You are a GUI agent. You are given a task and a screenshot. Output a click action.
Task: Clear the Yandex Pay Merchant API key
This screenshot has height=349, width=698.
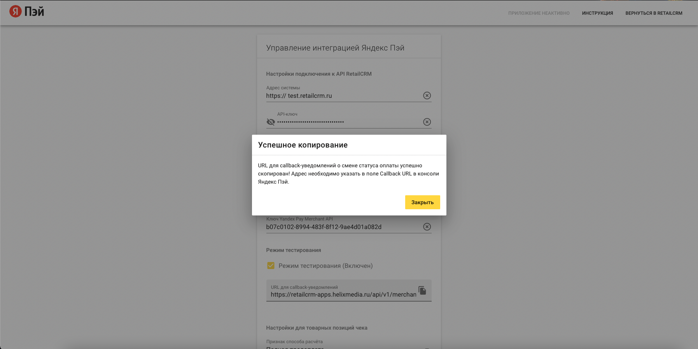pyautogui.click(x=427, y=227)
